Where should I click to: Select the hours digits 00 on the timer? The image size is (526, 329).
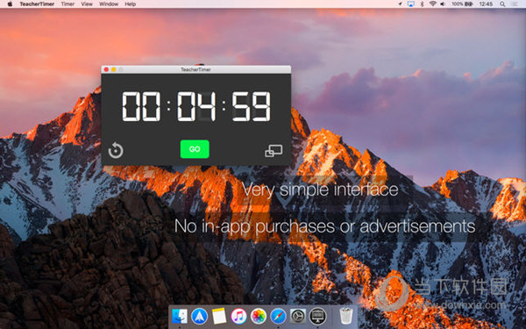(141, 106)
